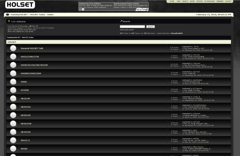This screenshot has height=156, width=240.
Task: Open the ADMIN menu item
Action: click(x=192, y=1)
